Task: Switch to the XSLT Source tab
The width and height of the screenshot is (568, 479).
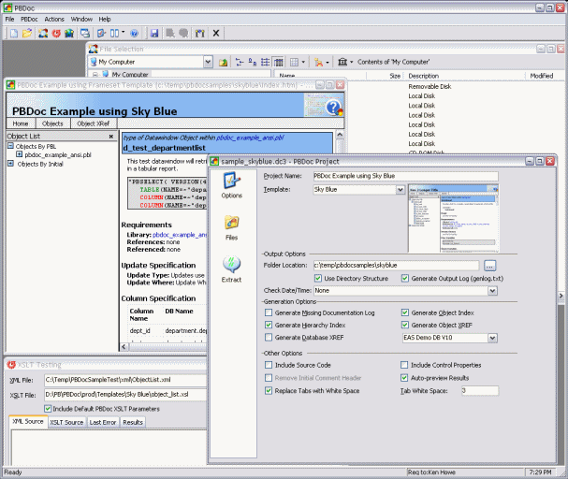Action: pos(67,422)
